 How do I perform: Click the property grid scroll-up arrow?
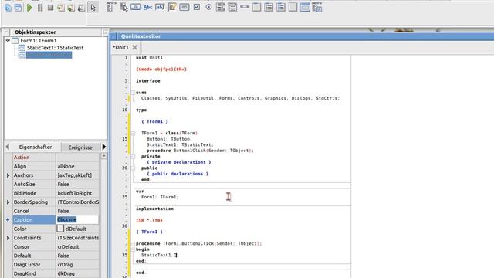(x=103, y=156)
